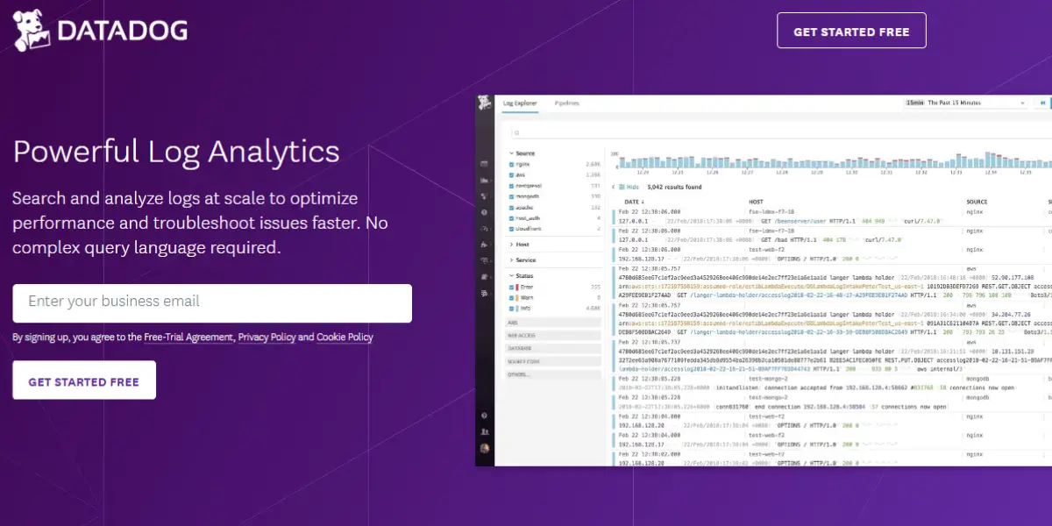Expand the WEB ACCESS facet section

(x=554, y=335)
